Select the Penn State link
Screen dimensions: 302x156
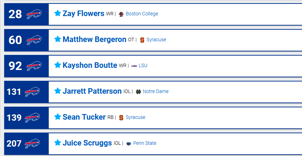tap(145, 143)
